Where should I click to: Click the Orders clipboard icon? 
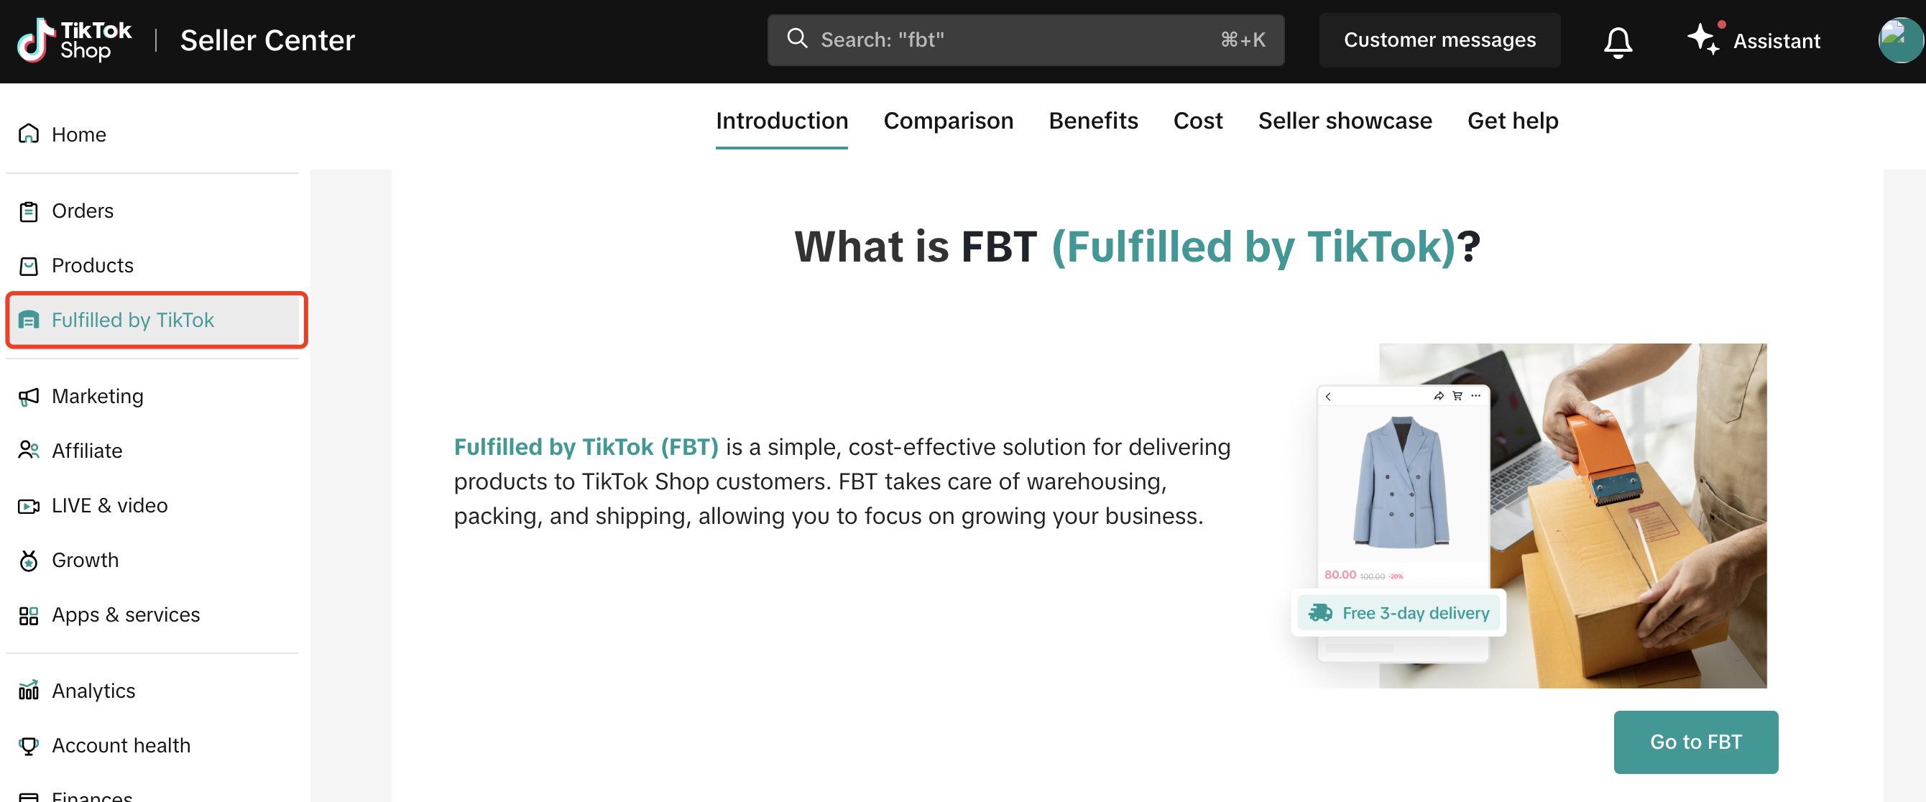click(x=29, y=211)
